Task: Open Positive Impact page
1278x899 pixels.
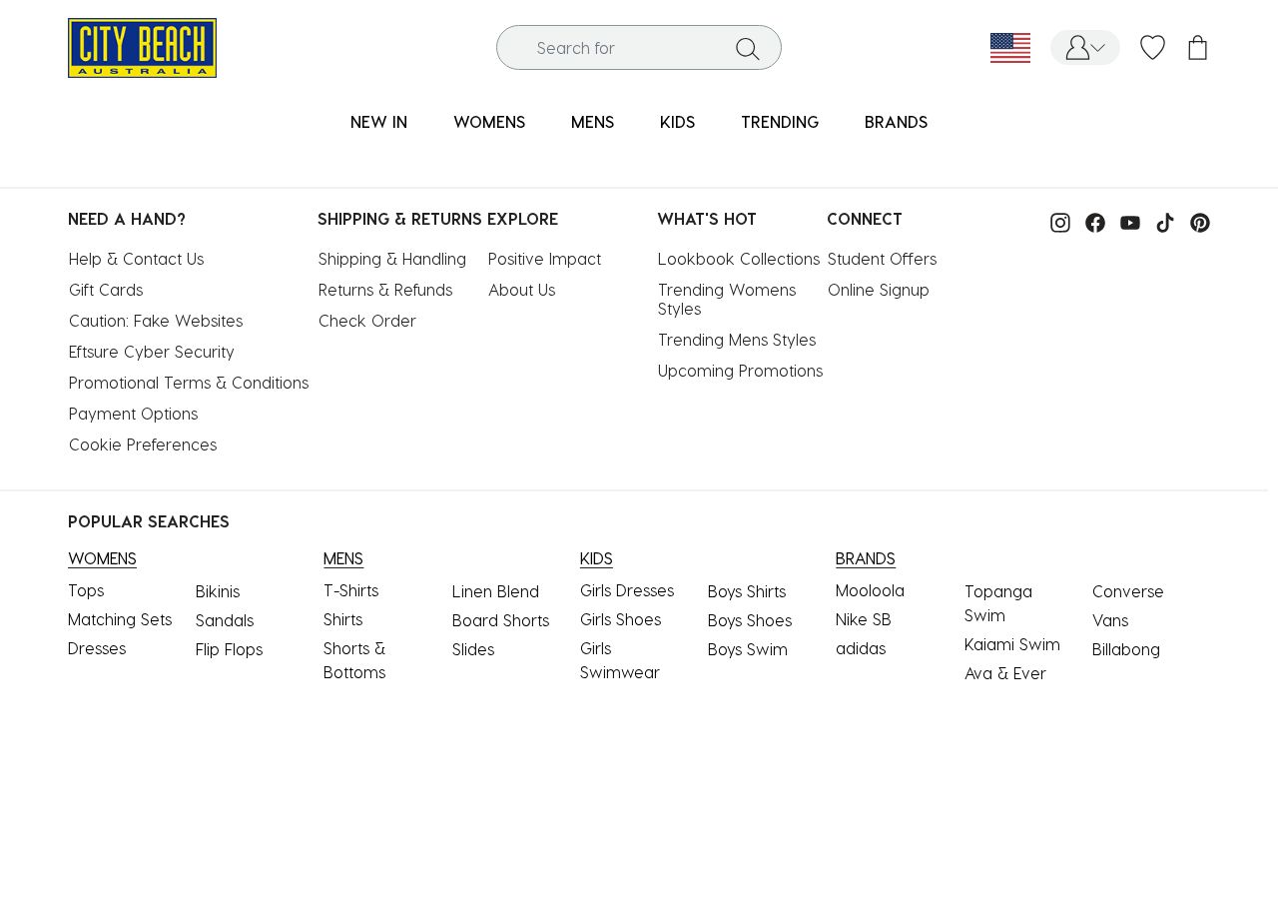Action: click(545, 259)
